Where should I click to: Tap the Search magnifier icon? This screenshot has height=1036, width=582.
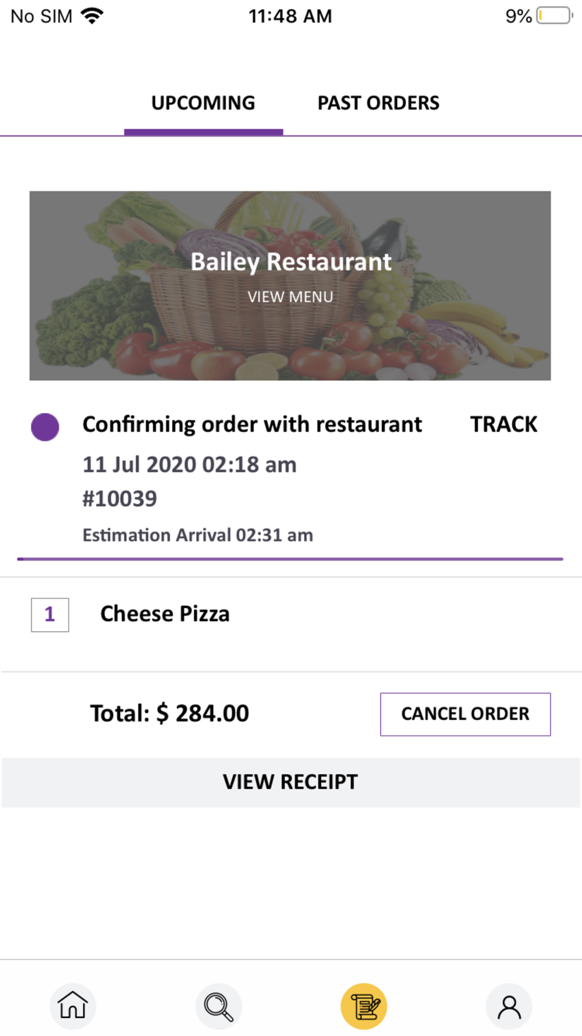[x=218, y=1006]
